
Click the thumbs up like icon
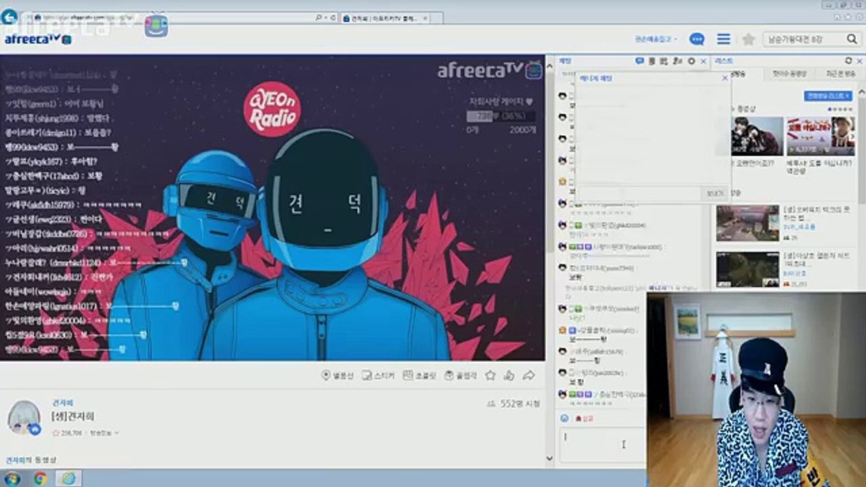(x=509, y=375)
